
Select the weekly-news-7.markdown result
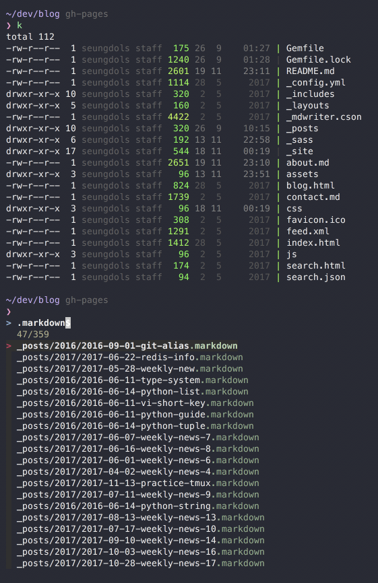(x=138, y=438)
